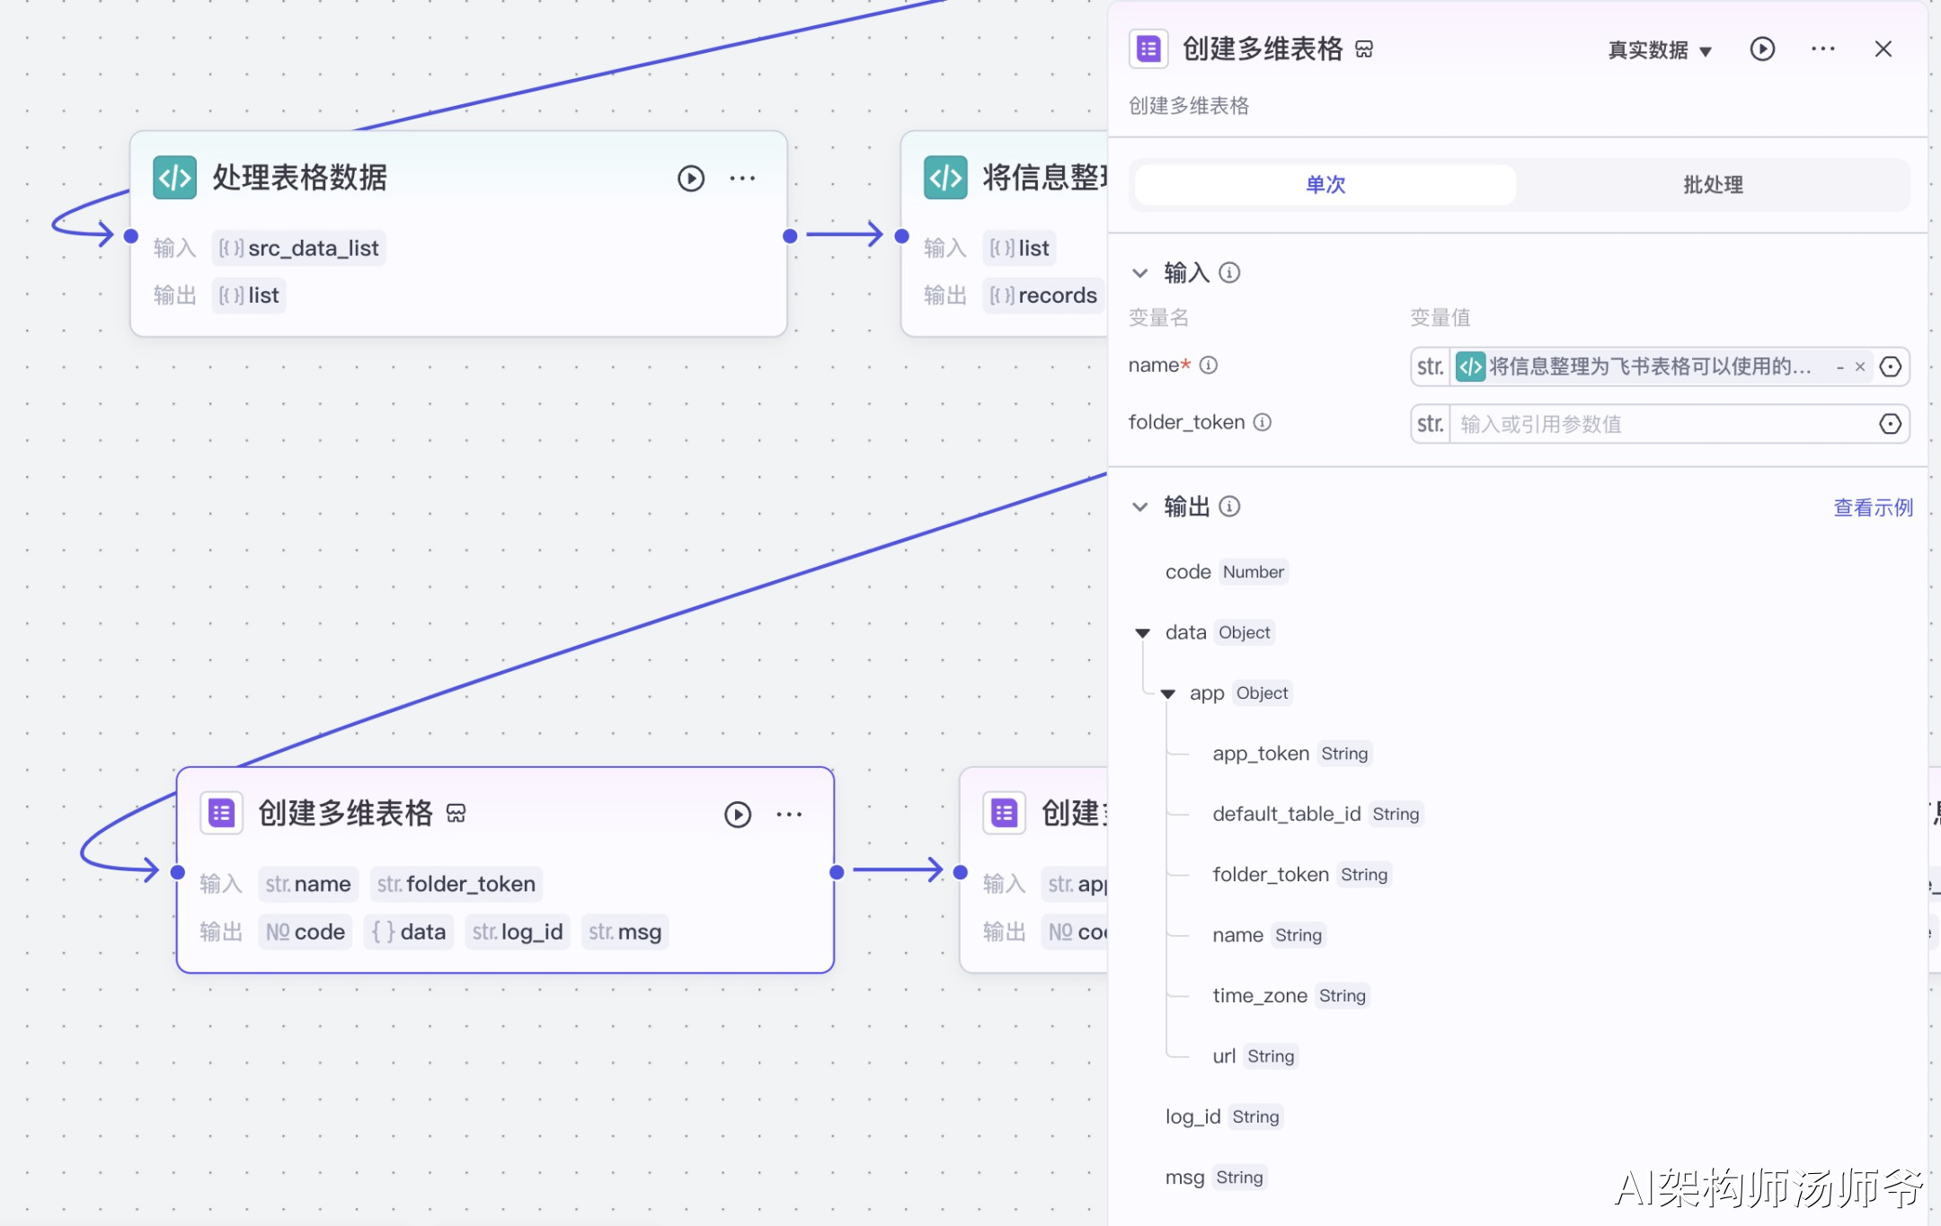
Task: Collapse app Object tree node
Action: point(1167,694)
